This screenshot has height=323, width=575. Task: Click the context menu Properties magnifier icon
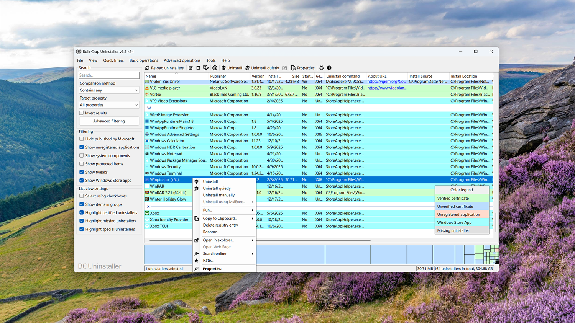(x=196, y=269)
